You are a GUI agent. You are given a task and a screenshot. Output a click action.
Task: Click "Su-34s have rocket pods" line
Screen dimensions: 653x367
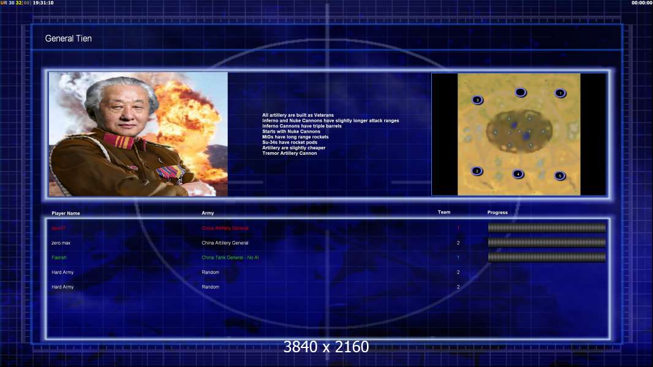click(x=289, y=142)
